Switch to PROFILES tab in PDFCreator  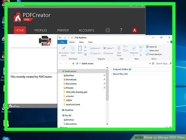click(41, 30)
